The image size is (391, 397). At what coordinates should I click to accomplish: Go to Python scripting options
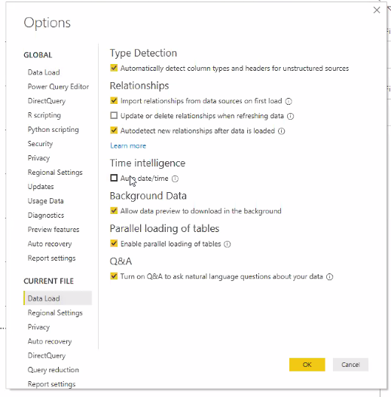pyautogui.click(x=53, y=130)
